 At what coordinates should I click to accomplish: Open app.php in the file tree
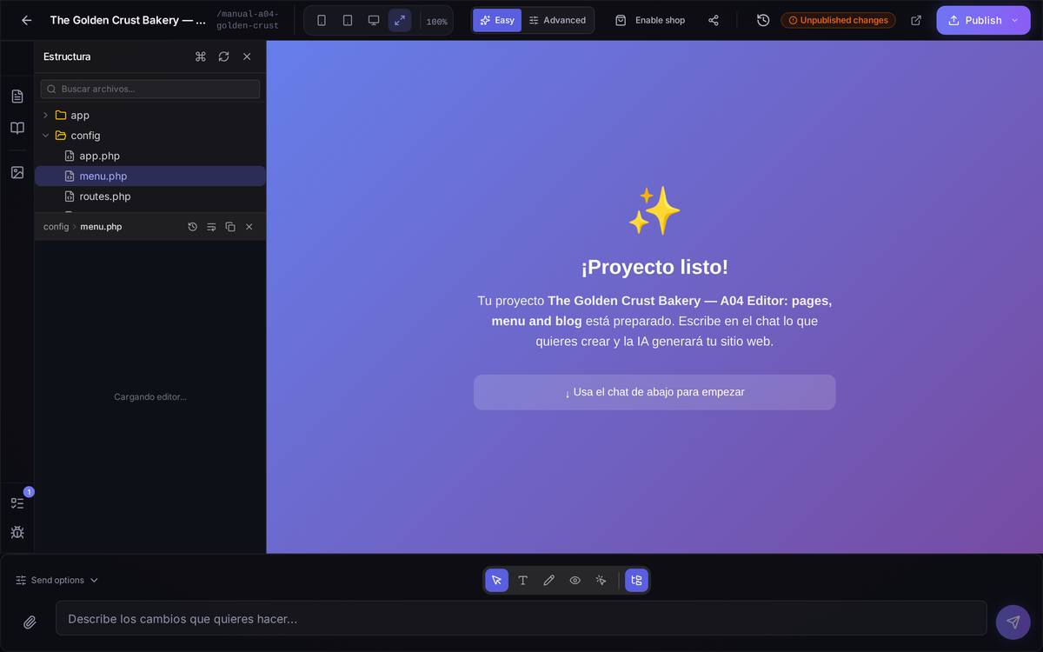click(150, 156)
